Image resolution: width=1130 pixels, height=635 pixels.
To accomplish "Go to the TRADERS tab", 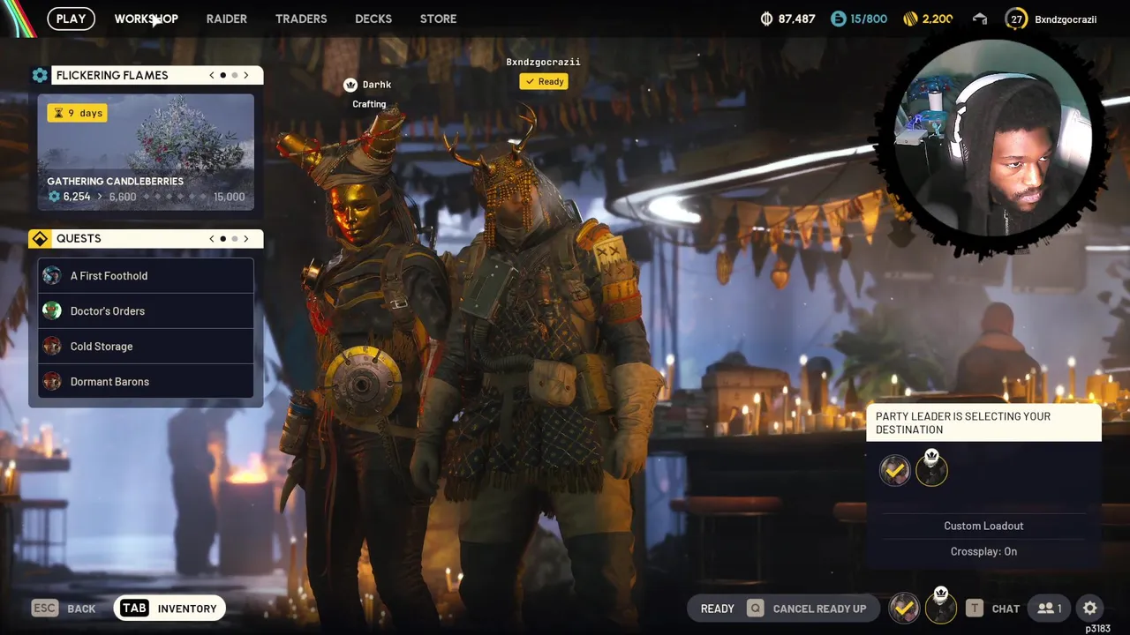I will tap(301, 19).
